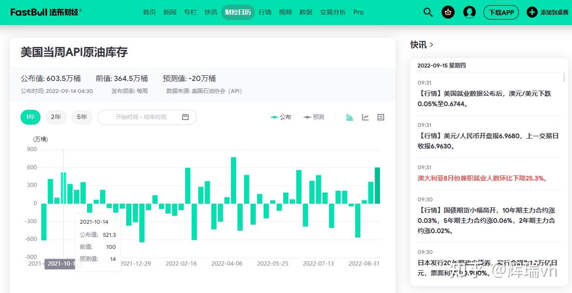Screen dimensions: 572x293
Task: Open the 交易分析 navigation item
Action: pos(333,12)
